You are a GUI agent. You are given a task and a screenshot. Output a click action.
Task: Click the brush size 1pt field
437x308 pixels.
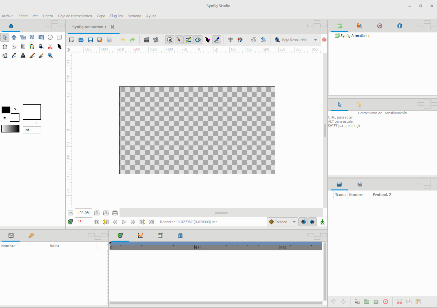click(32, 130)
